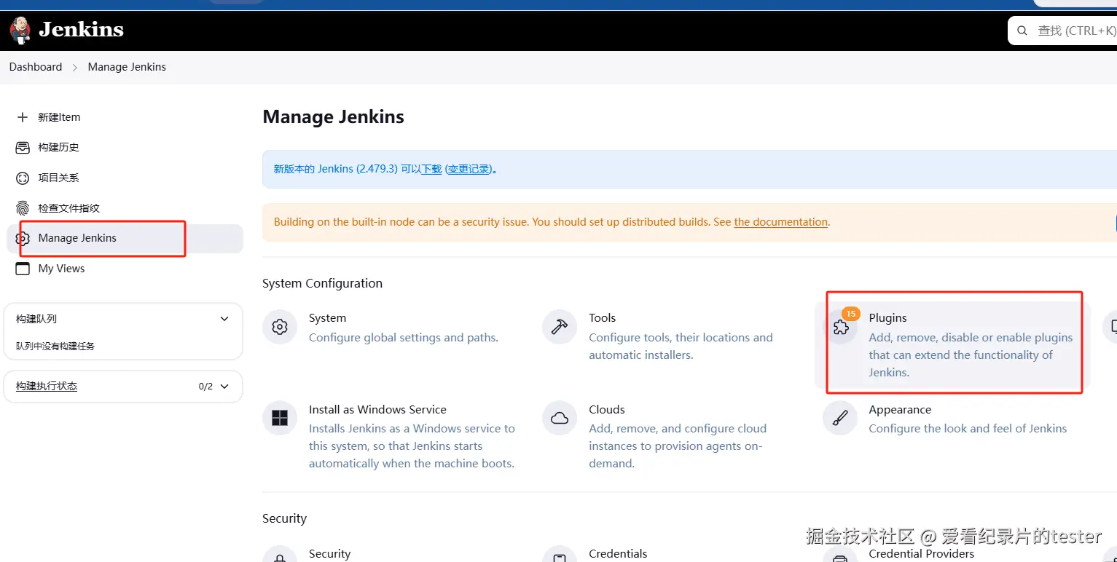Click the Appearance paintbrush icon
Image resolution: width=1117 pixels, height=562 pixels.
pyautogui.click(x=840, y=419)
